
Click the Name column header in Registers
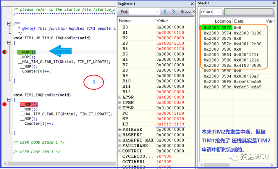coord(136,21)
